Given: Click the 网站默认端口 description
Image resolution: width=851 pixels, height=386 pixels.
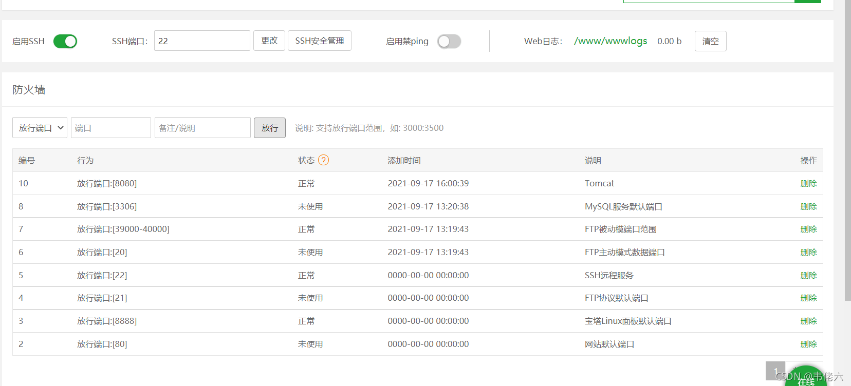Looking at the screenshot, I should click(609, 344).
